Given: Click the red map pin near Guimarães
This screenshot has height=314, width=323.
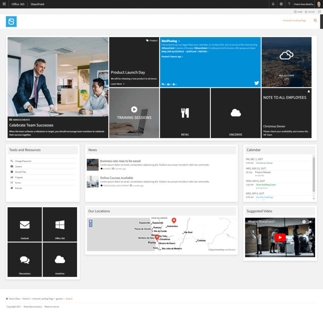Looking at the screenshot, I should 174,220.
